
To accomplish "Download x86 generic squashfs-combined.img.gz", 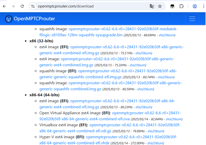I will (70, 89).
